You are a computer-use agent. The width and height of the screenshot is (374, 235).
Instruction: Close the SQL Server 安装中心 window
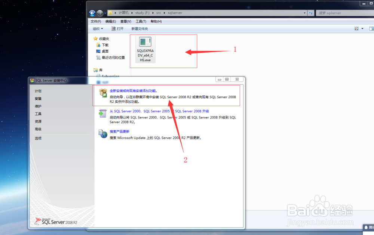click(x=237, y=79)
